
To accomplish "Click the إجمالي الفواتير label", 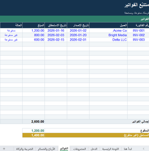I will tap(140, 122).
